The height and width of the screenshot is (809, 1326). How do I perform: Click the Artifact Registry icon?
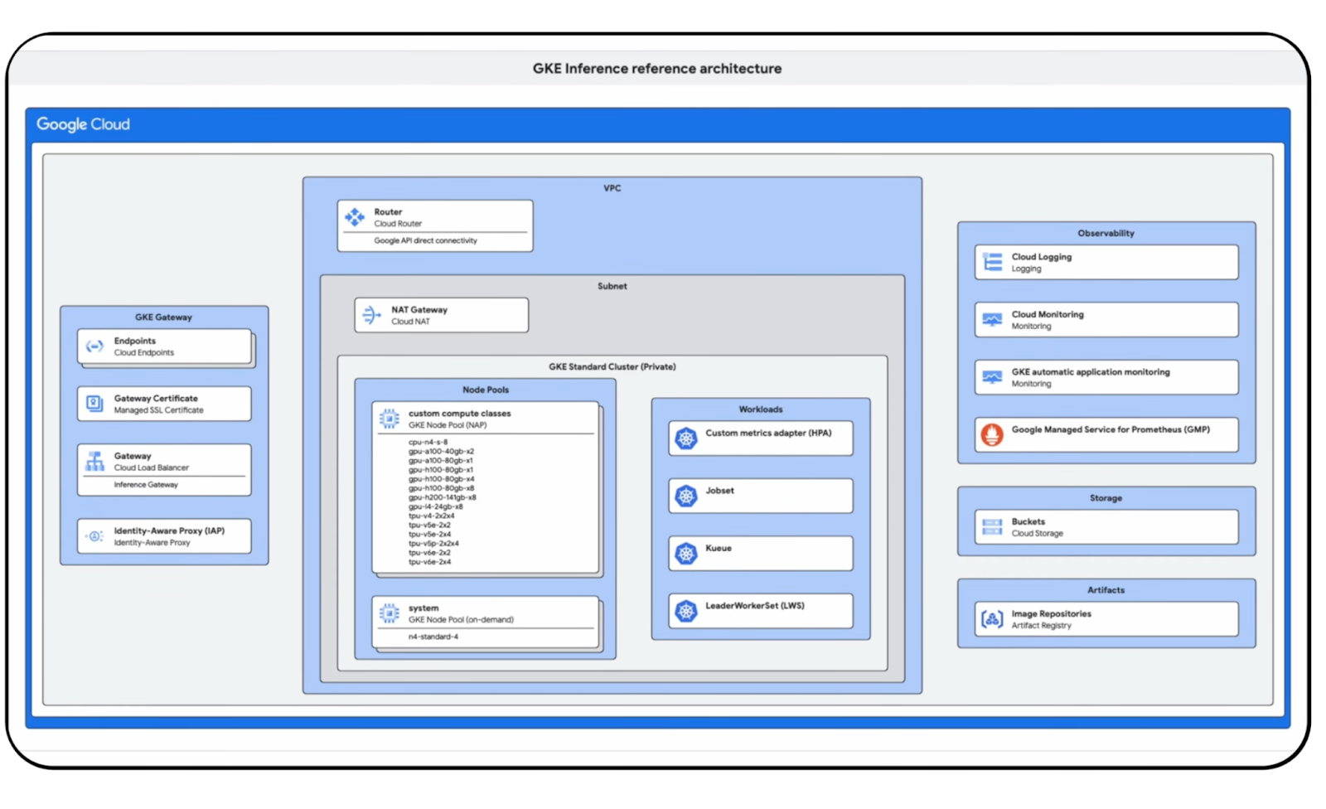992,619
